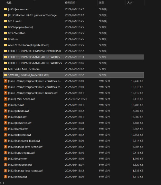Click the 001 Fumiko folder icon
161x185 pixels.
pyautogui.click(x=5, y=21)
